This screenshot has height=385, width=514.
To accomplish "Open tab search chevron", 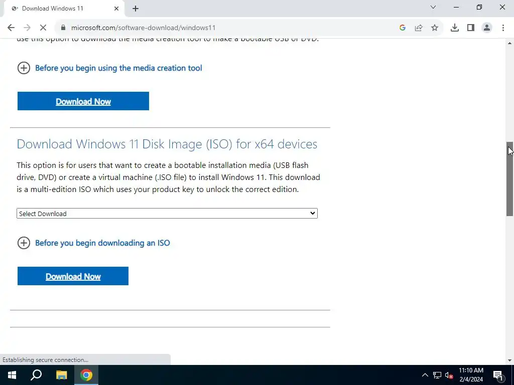I will pos(433,7).
